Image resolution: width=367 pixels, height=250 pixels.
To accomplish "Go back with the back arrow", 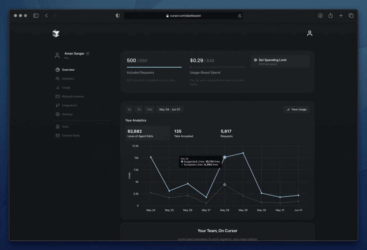I will tap(46, 15).
